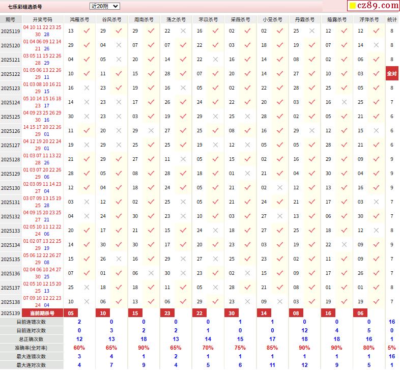400x370 pixels.
Task: Click the 开奖号码 column header
Action: [42, 19]
